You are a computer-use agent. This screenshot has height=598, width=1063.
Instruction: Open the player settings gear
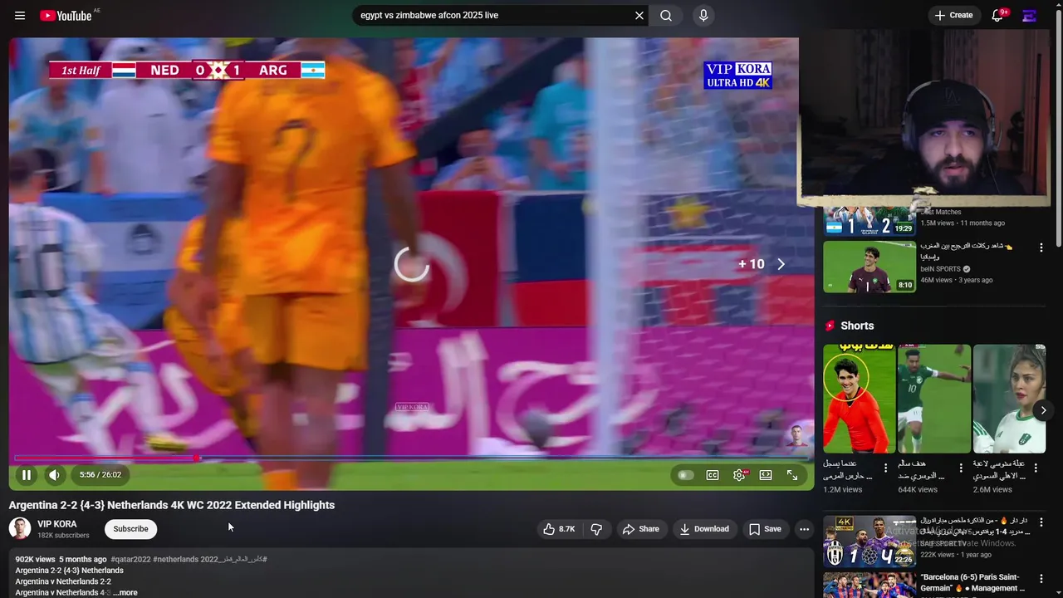pos(739,475)
